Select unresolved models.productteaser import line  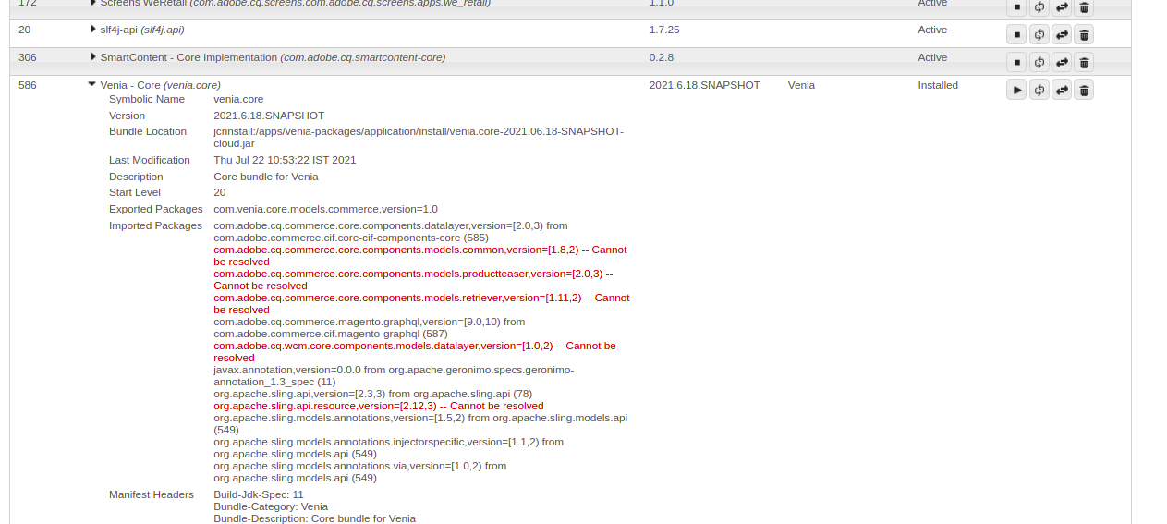(413, 279)
